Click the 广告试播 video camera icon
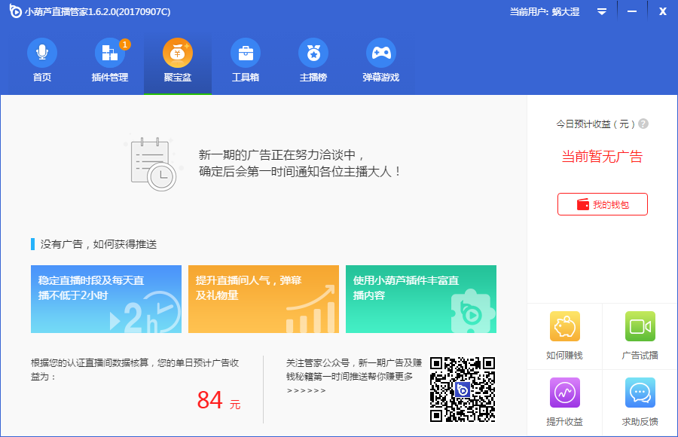Image resolution: width=678 pixels, height=437 pixels. click(640, 327)
